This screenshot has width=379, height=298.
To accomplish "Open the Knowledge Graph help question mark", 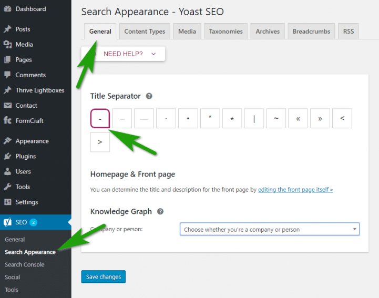I will tap(160, 211).
